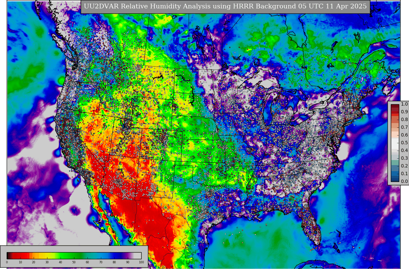Click the 30 tick label on humidity colorbar
This screenshot has height=269, width=409.
pos(47,262)
